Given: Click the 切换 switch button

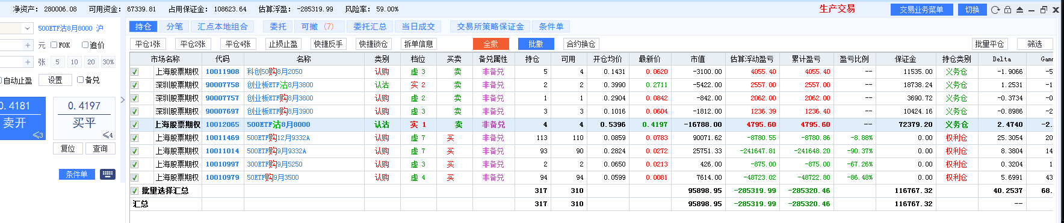Looking at the screenshot, I should coord(973,10).
